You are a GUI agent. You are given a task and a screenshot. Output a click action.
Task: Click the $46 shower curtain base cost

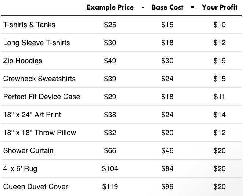pyautogui.click(x=167, y=150)
